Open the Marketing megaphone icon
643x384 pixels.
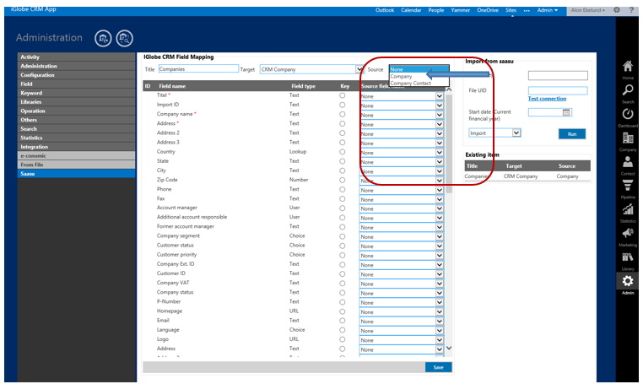628,233
